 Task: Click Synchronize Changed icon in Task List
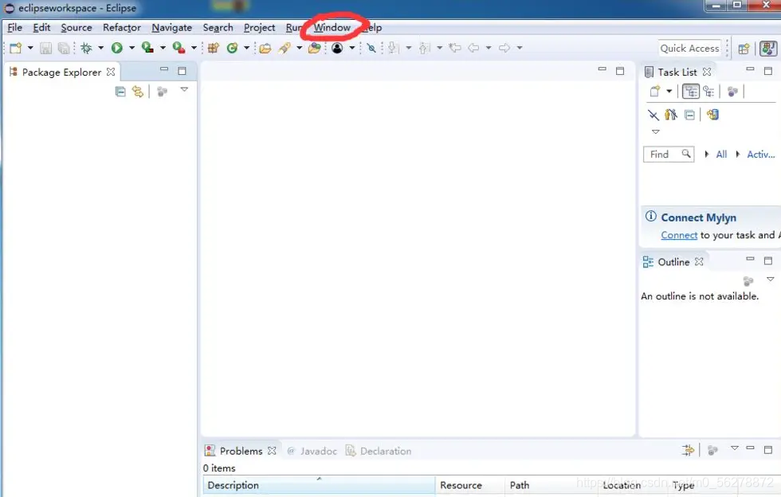(x=712, y=115)
